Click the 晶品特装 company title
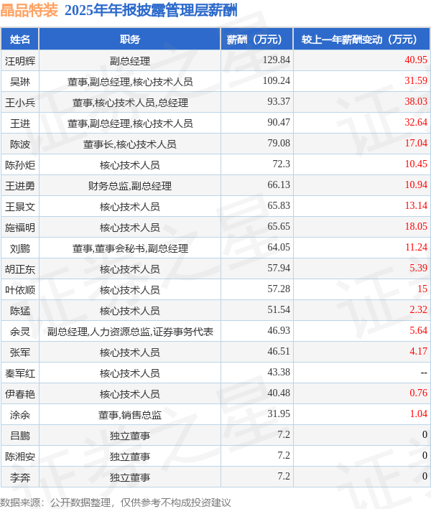 tap(29, 10)
